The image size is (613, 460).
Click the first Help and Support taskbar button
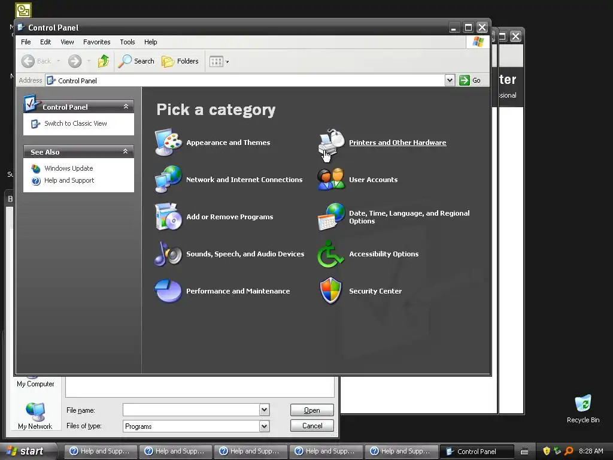(101, 451)
